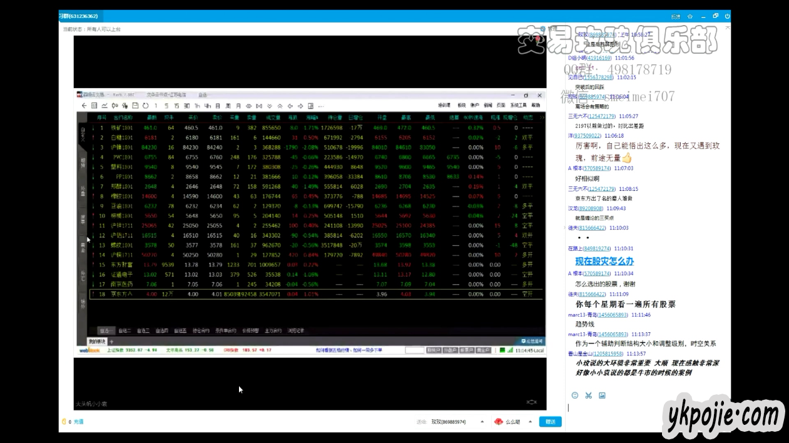Select the 周 weekly period button
Viewport: 789px width, 443px height.
click(x=228, y=106)
